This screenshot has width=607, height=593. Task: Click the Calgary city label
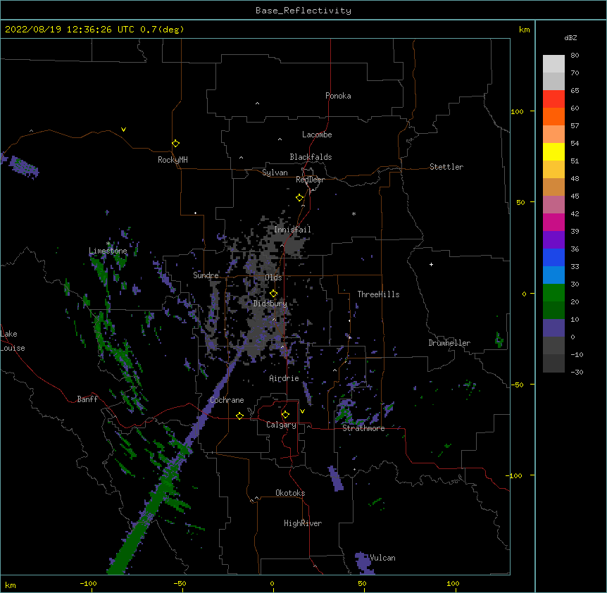[x=281, y=425]
